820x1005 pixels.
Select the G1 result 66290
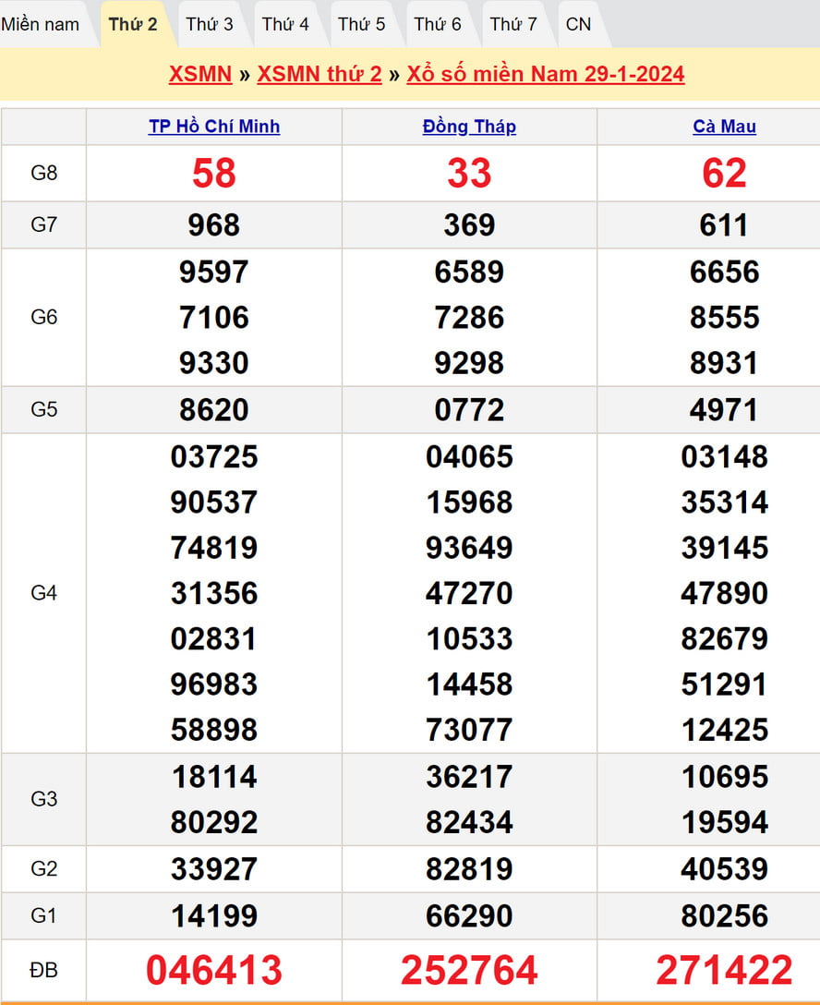point(469,915)
